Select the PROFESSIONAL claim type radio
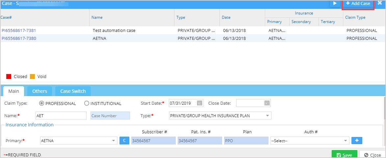386x158 pixels. tap(41, 103)
